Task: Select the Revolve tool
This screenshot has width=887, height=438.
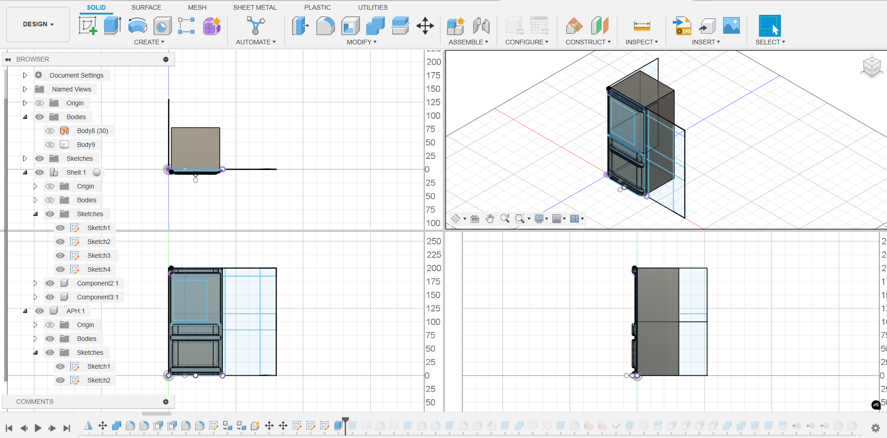Action: [x=137, y=26]
